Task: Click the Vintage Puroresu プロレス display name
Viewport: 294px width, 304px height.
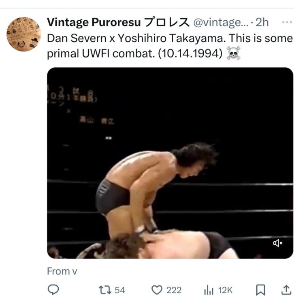Action: (117, 22)
